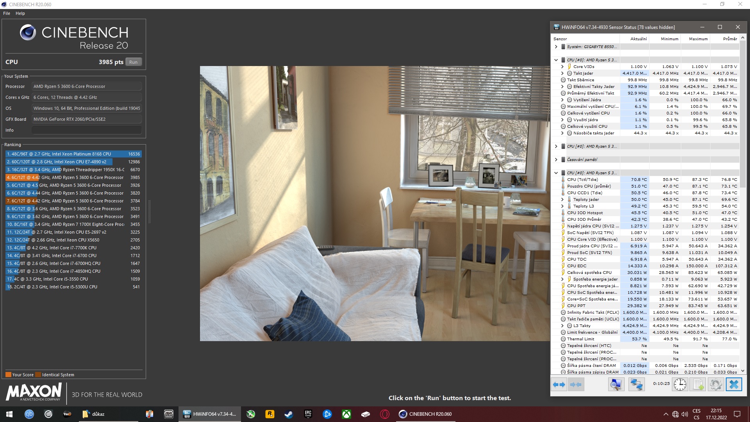
Task: Click the thermometer app icon in taskbar
Action: click(150, 414)
